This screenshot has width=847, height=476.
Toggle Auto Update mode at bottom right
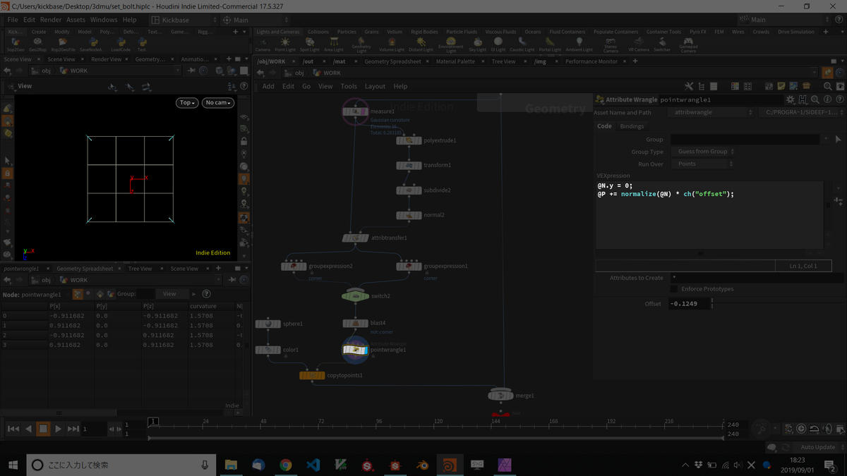coord(818,447)
